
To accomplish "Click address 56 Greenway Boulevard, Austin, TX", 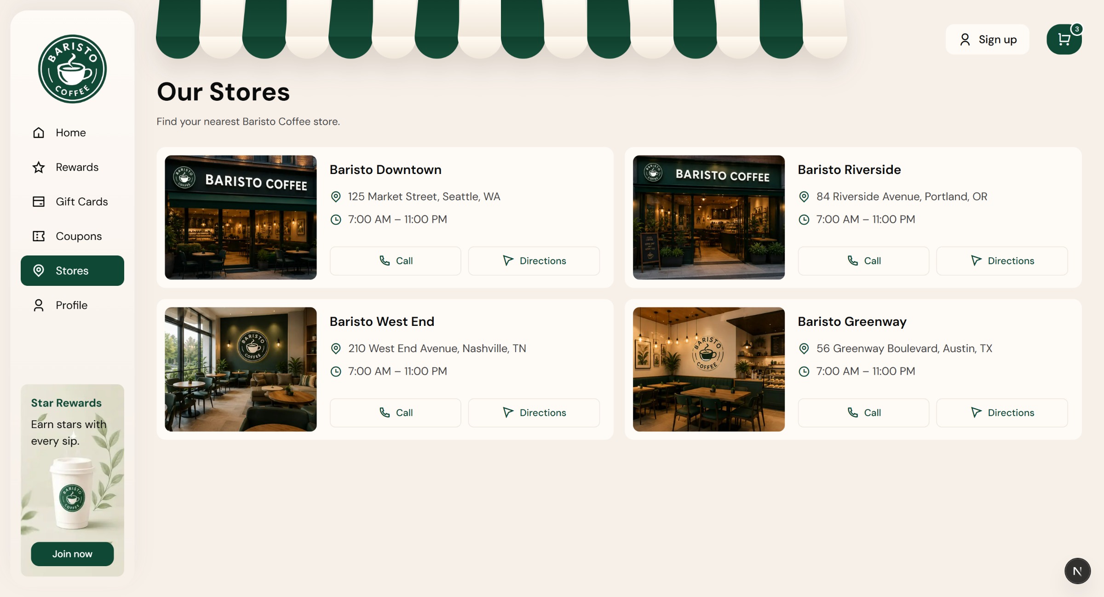I will (x=904, y=349).
